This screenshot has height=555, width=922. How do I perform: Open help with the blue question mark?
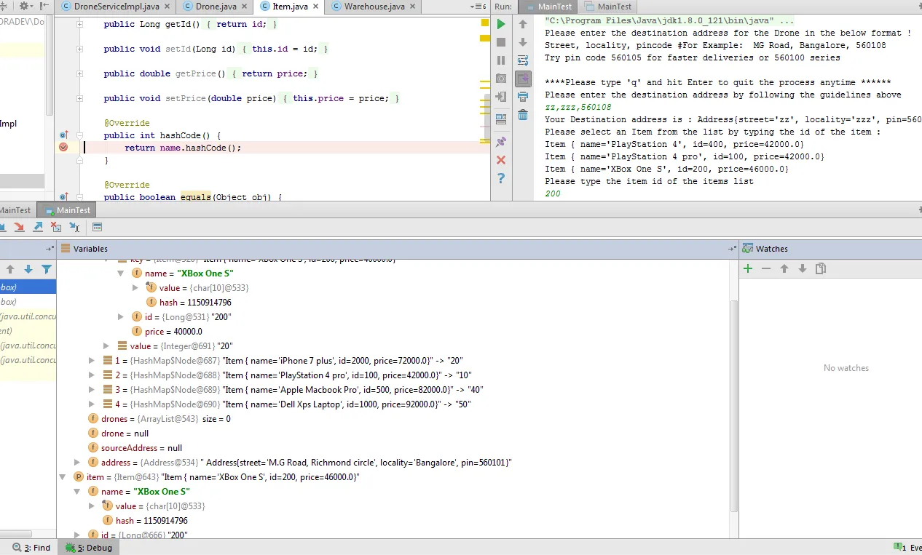(x=501, y=178)
